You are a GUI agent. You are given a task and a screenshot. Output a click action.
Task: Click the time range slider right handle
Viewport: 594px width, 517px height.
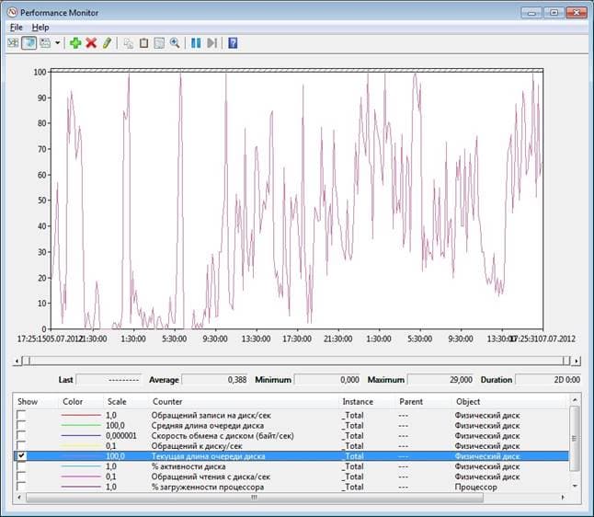pos(566,361)
